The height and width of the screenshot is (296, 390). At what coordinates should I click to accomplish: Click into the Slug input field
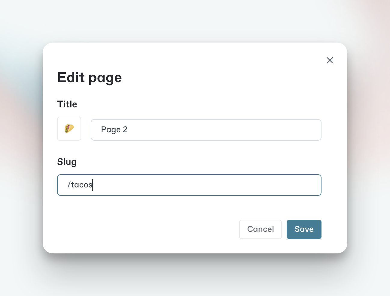(189, 185)
